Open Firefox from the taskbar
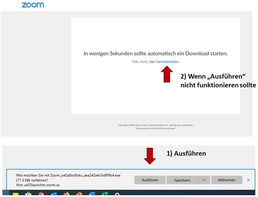 click(x=66, y=194)
